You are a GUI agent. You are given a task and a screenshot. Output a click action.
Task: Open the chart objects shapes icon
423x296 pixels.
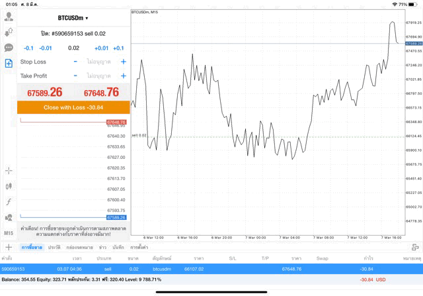pos(9,218)
